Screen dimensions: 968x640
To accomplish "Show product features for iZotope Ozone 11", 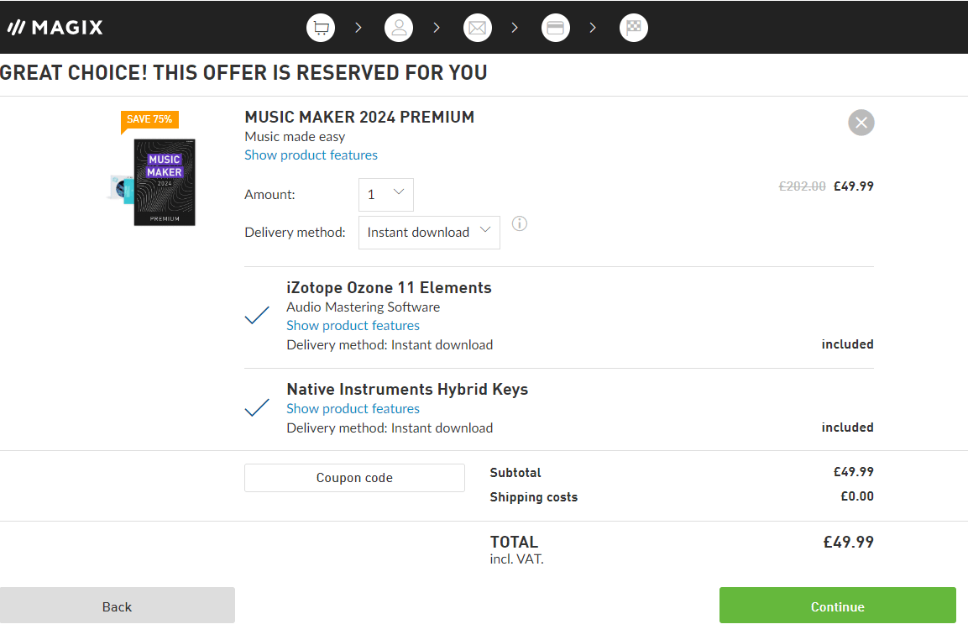I will 353,326.
